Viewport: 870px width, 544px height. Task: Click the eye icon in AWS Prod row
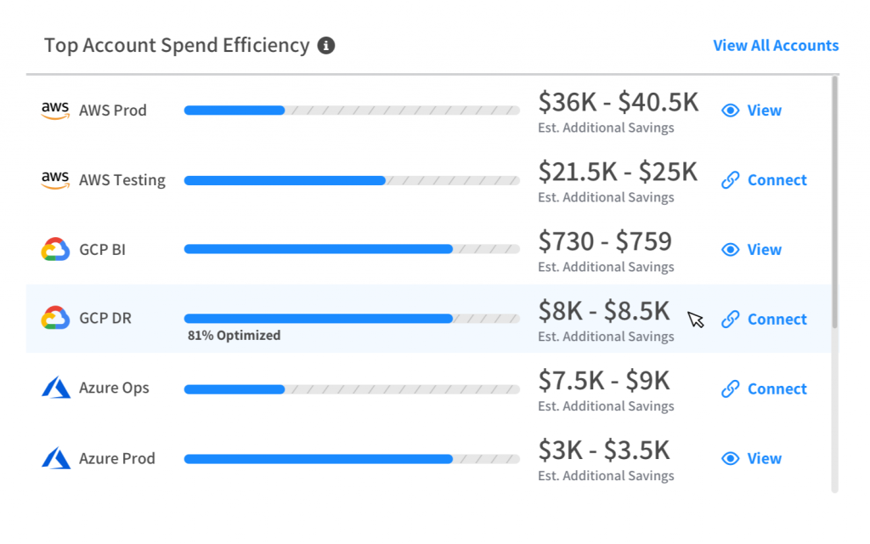730,110
